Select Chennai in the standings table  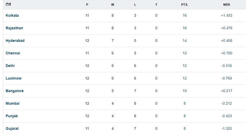[13, 53]
